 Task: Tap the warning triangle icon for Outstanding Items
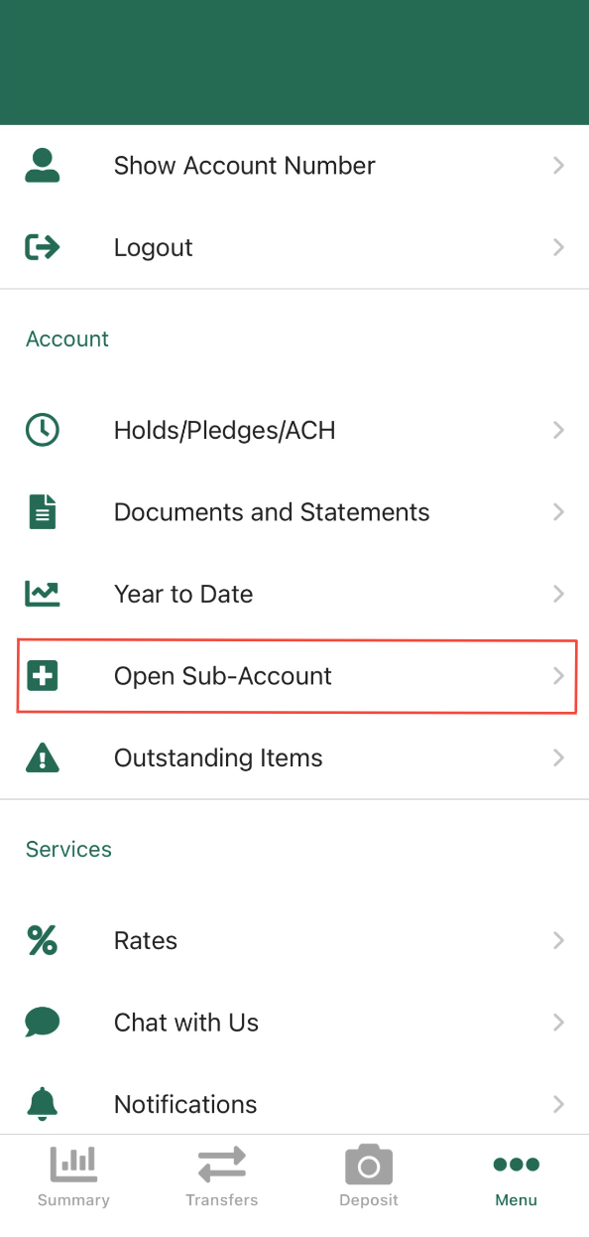coord(43,757)
